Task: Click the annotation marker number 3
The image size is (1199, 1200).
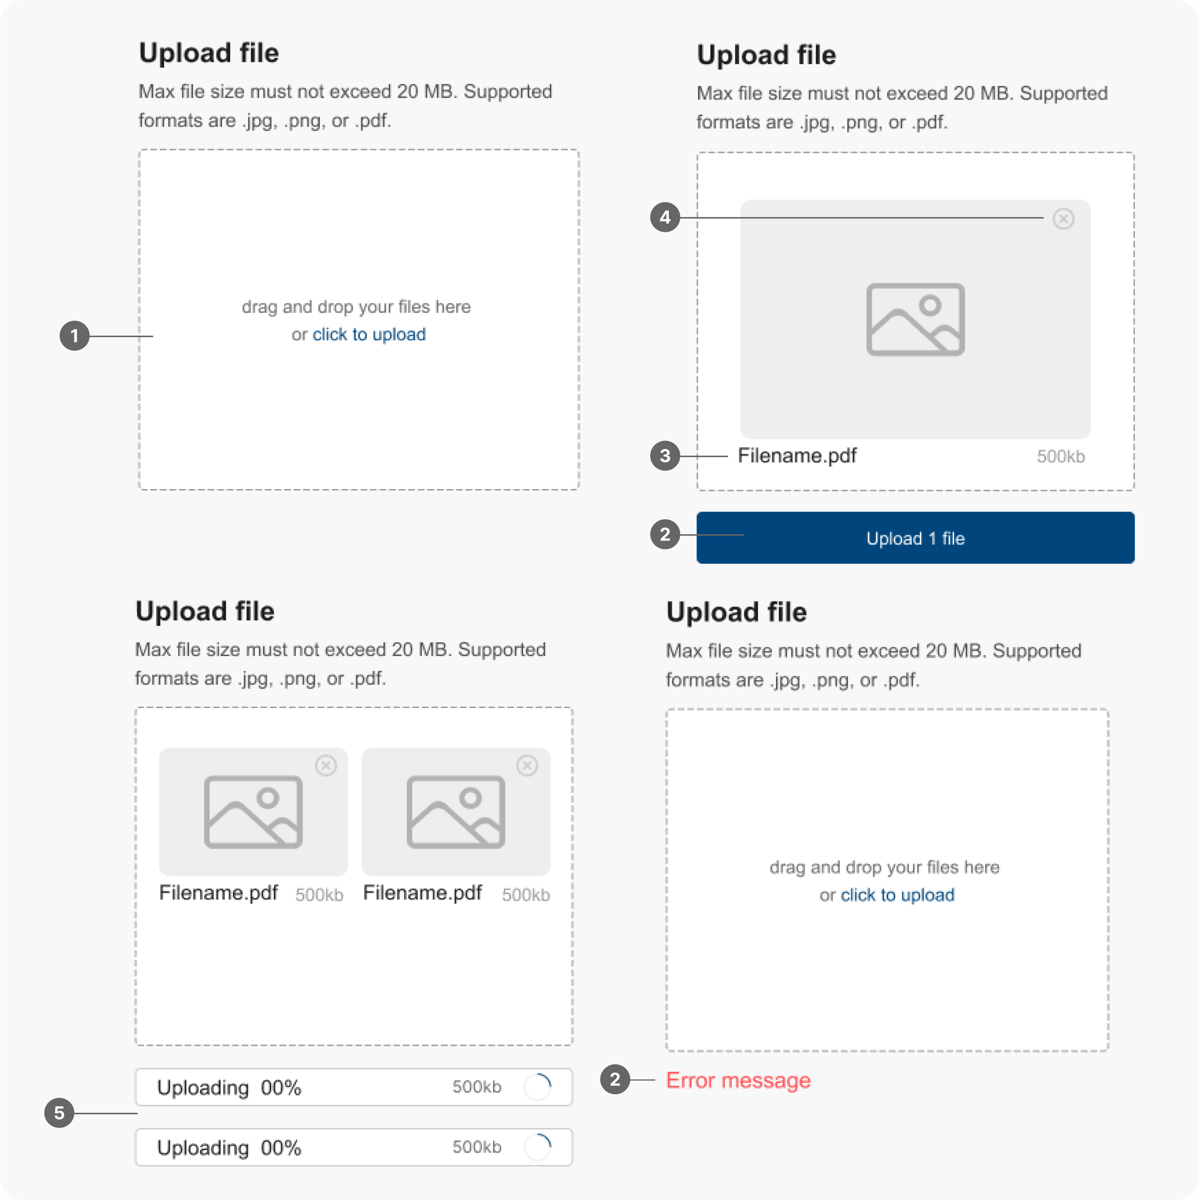Action: [x=665, y=456]
